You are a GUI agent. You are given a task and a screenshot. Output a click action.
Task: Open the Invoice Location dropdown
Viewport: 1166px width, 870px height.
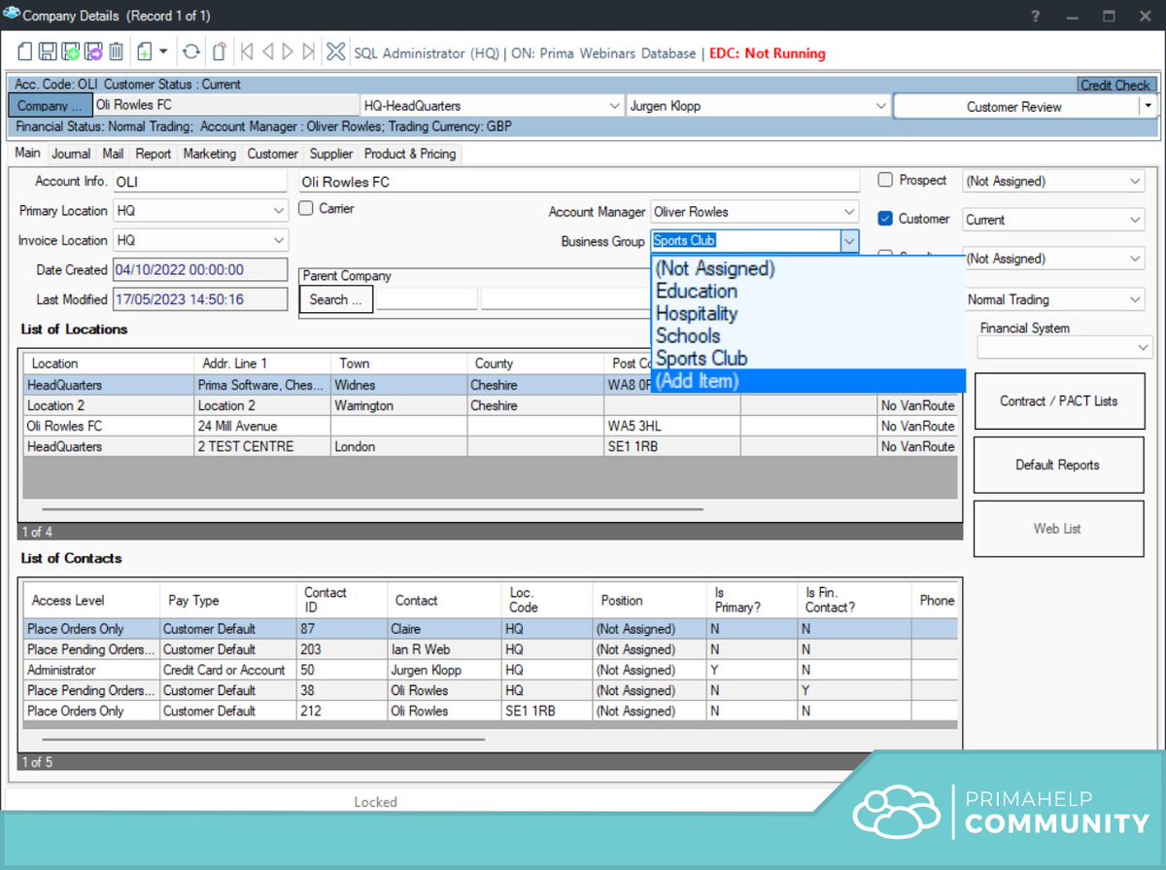coord(279,240)
